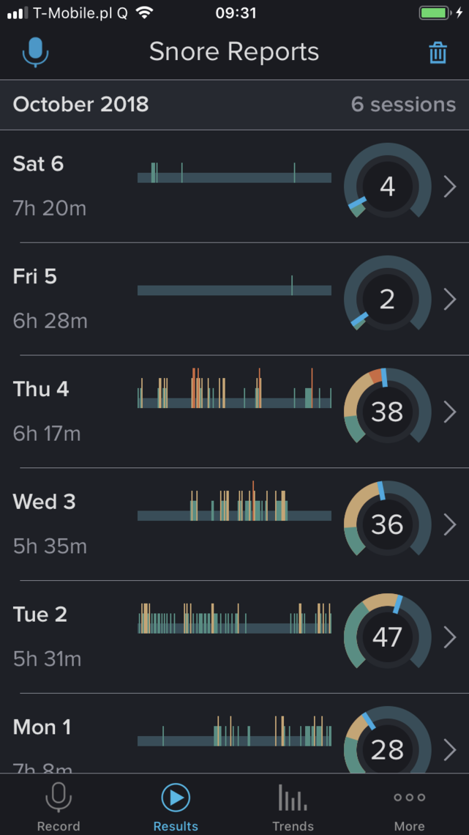Expand Sat 6 session chevron
Screen dimensions: 469x835
(450, 187)
